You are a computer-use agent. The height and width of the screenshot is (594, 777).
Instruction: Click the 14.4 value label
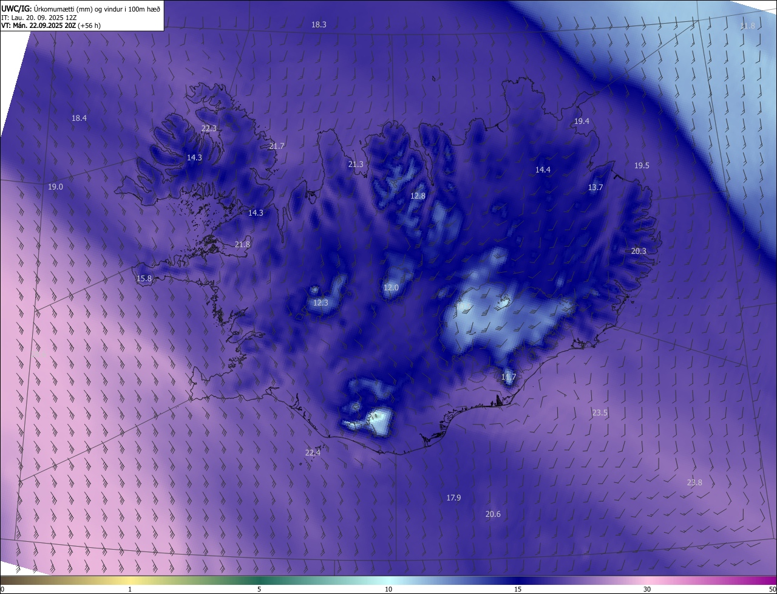pos(543,170)
